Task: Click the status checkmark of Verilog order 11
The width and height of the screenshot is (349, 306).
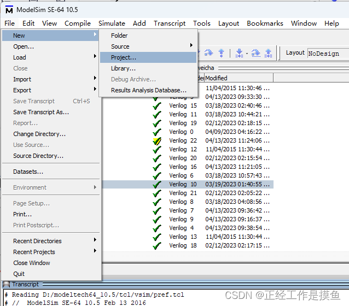Action: (x=157, y=114)
